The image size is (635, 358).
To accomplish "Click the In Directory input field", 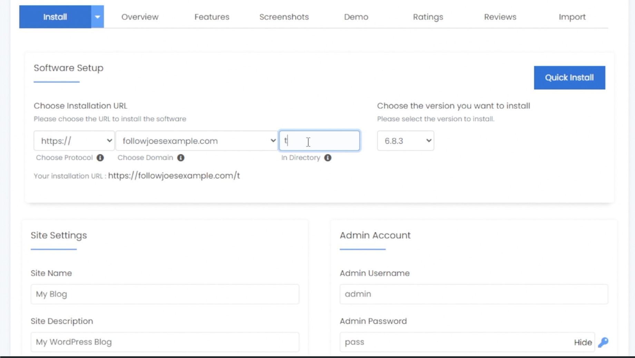I will click(319, 141).
